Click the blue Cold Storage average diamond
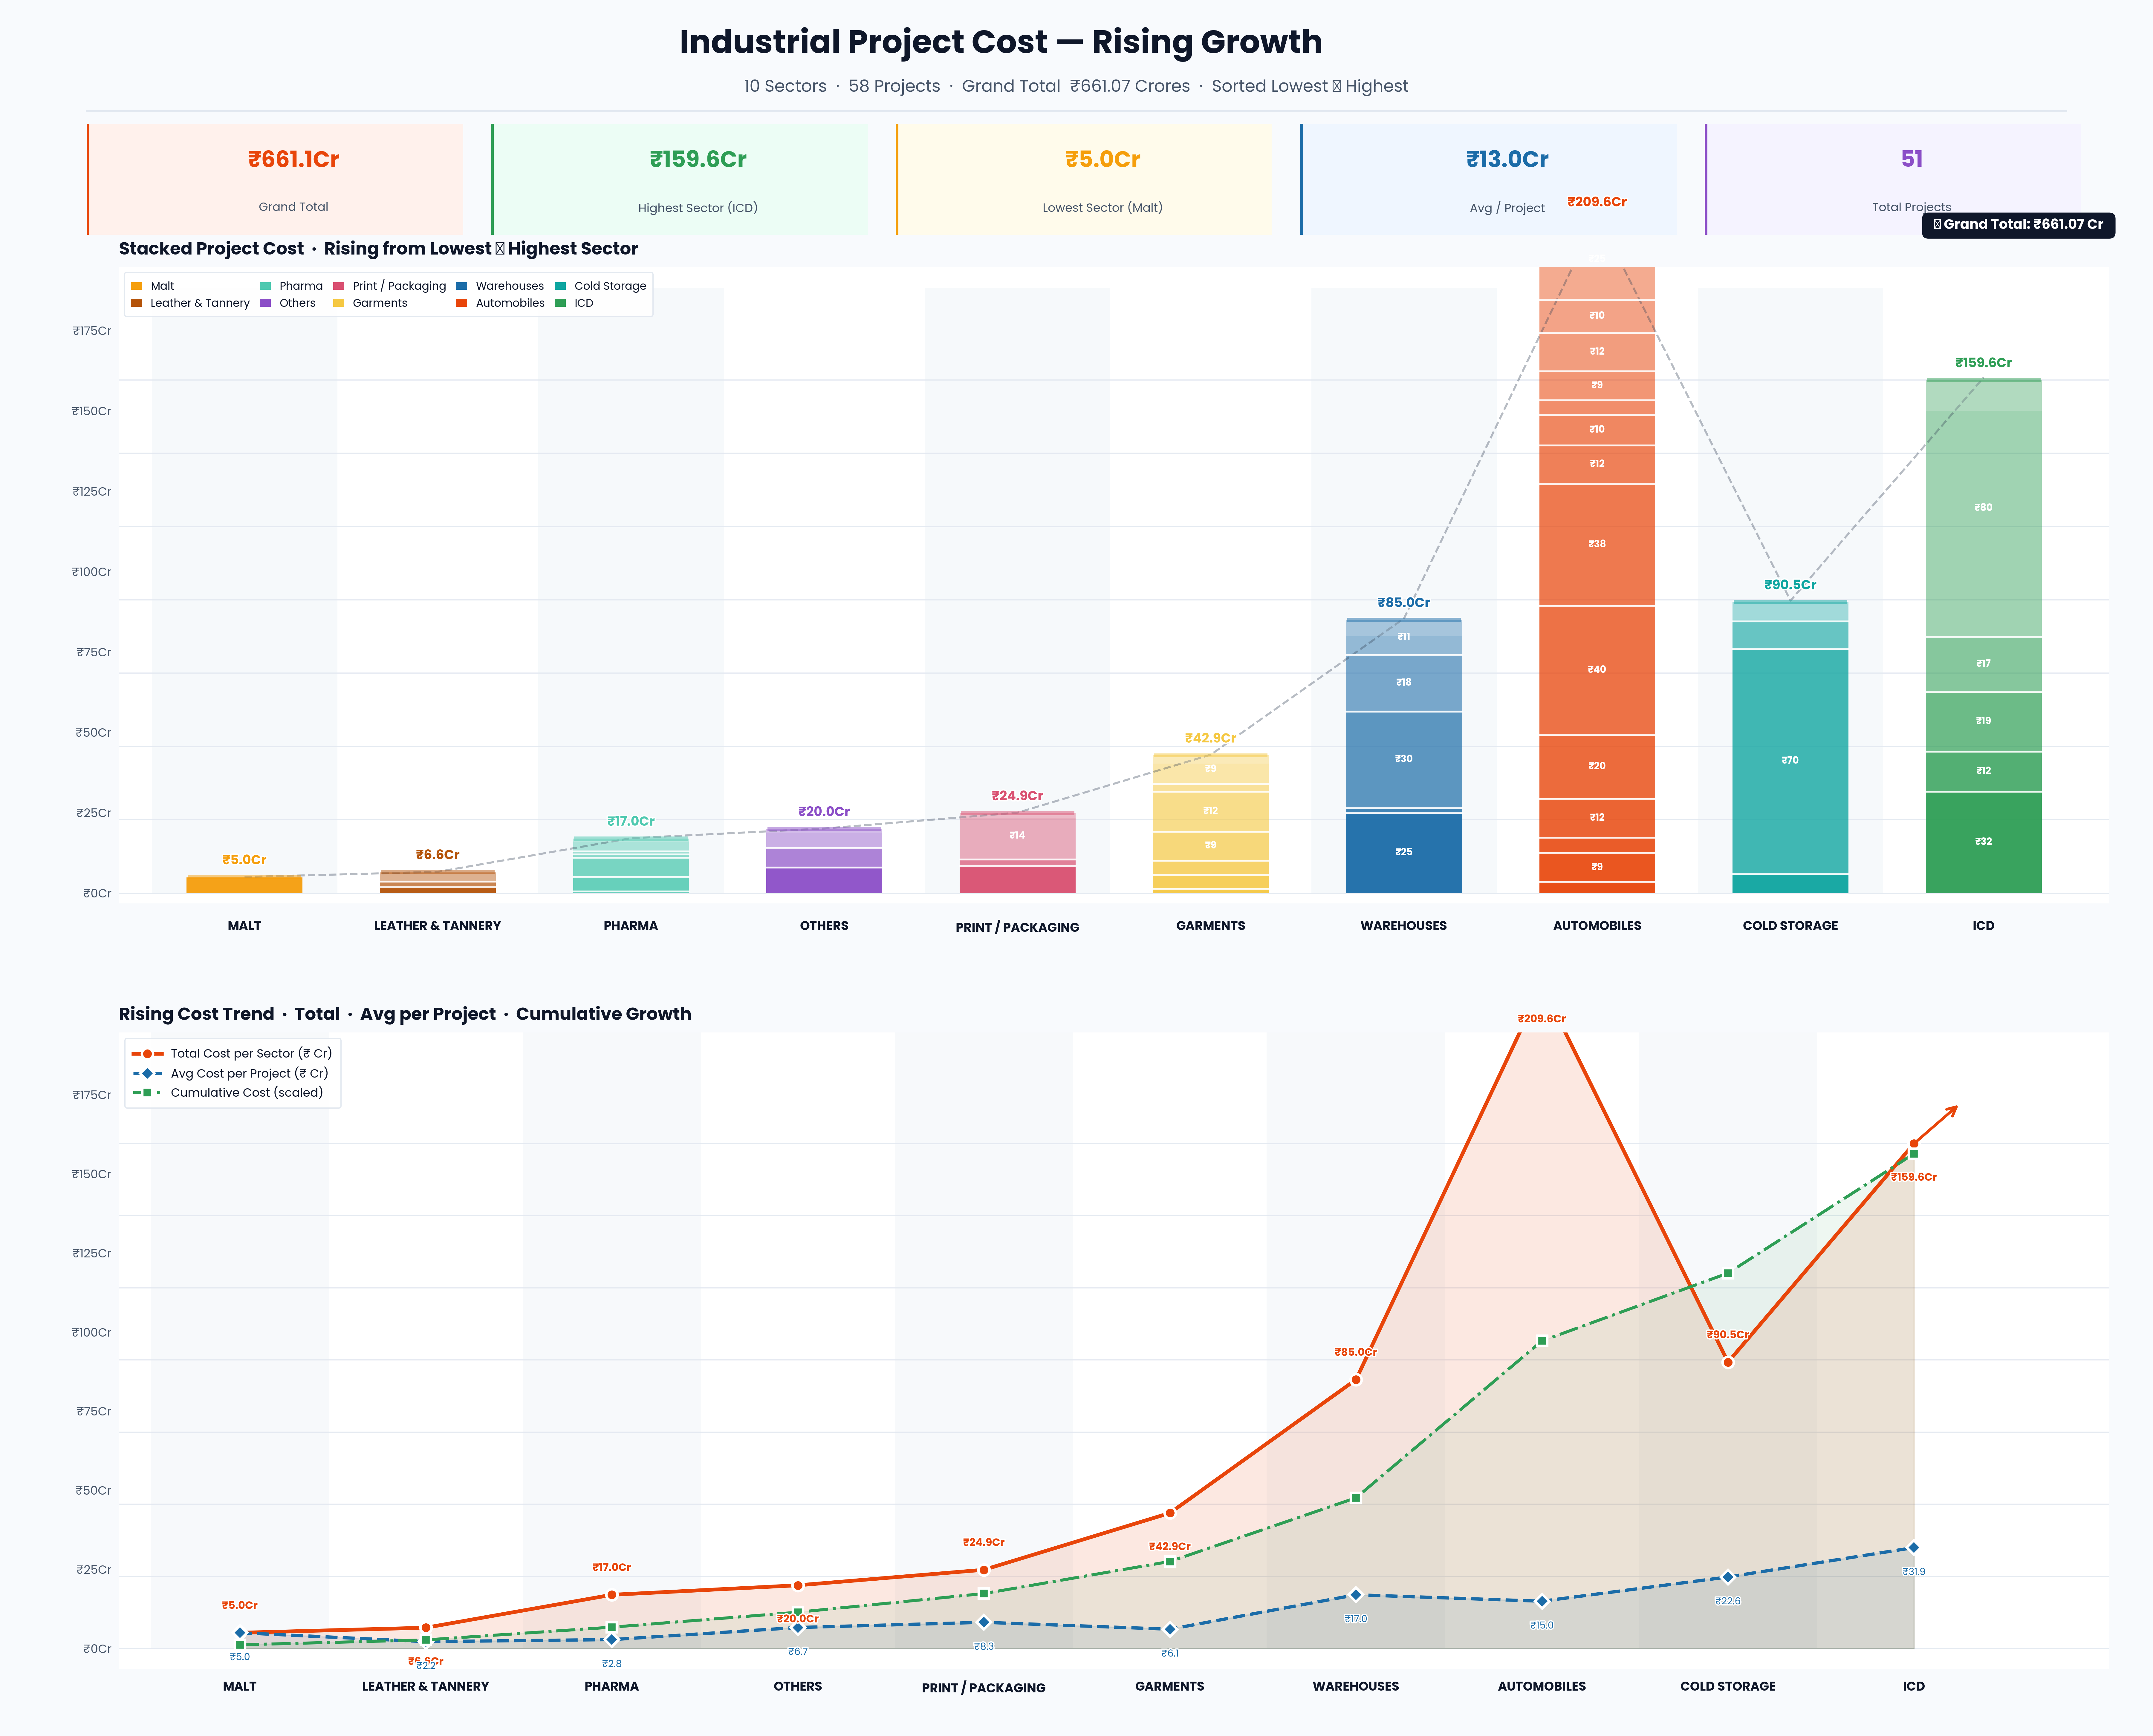Image resolution: width=2153 pixels, height=1736 pixels. 1728,1577
